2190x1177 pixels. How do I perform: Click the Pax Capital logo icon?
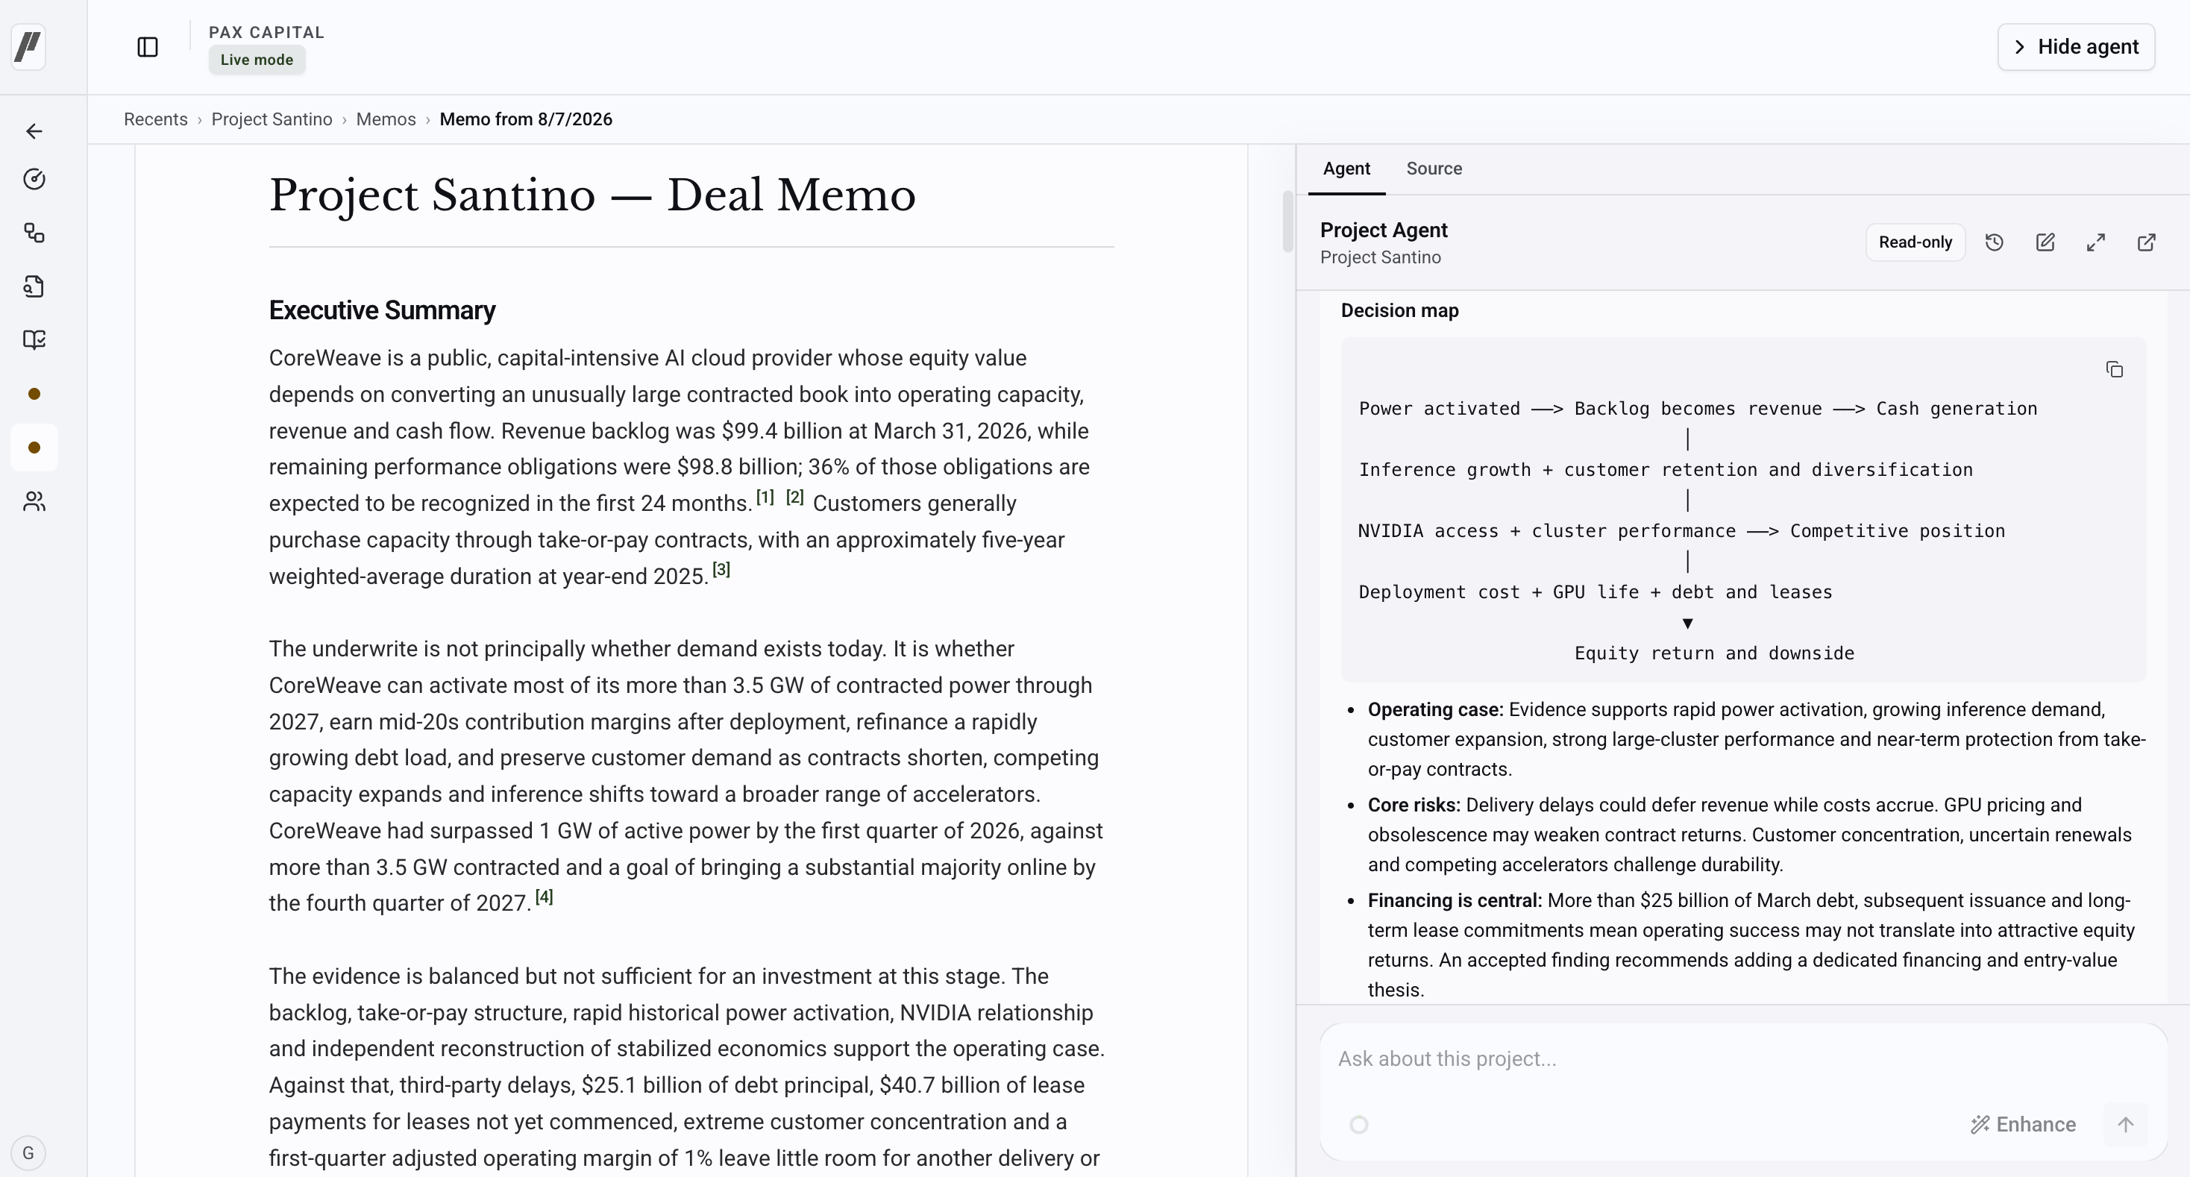[28, 46]
